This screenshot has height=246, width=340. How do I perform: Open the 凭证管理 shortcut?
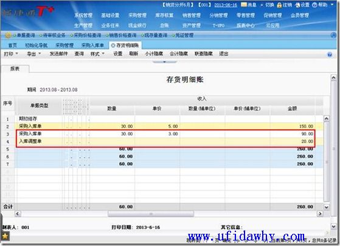tap(184, 35)
